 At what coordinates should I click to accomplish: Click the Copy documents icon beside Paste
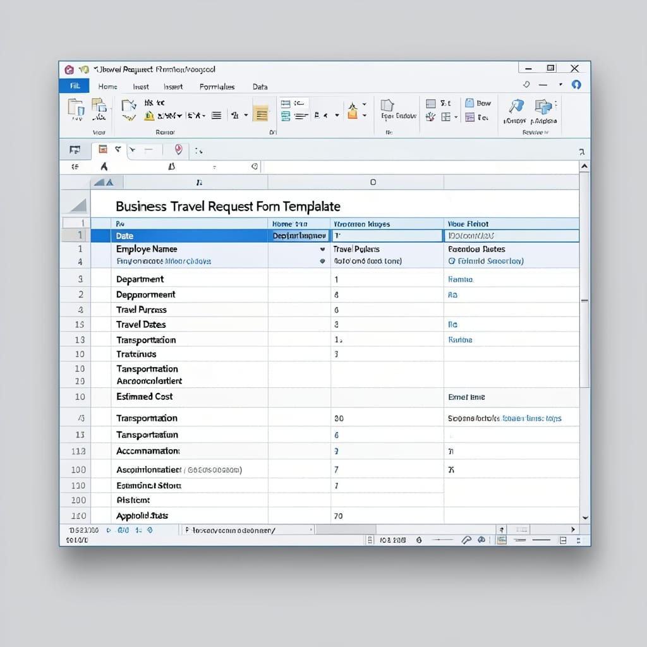tap(99, 106)
